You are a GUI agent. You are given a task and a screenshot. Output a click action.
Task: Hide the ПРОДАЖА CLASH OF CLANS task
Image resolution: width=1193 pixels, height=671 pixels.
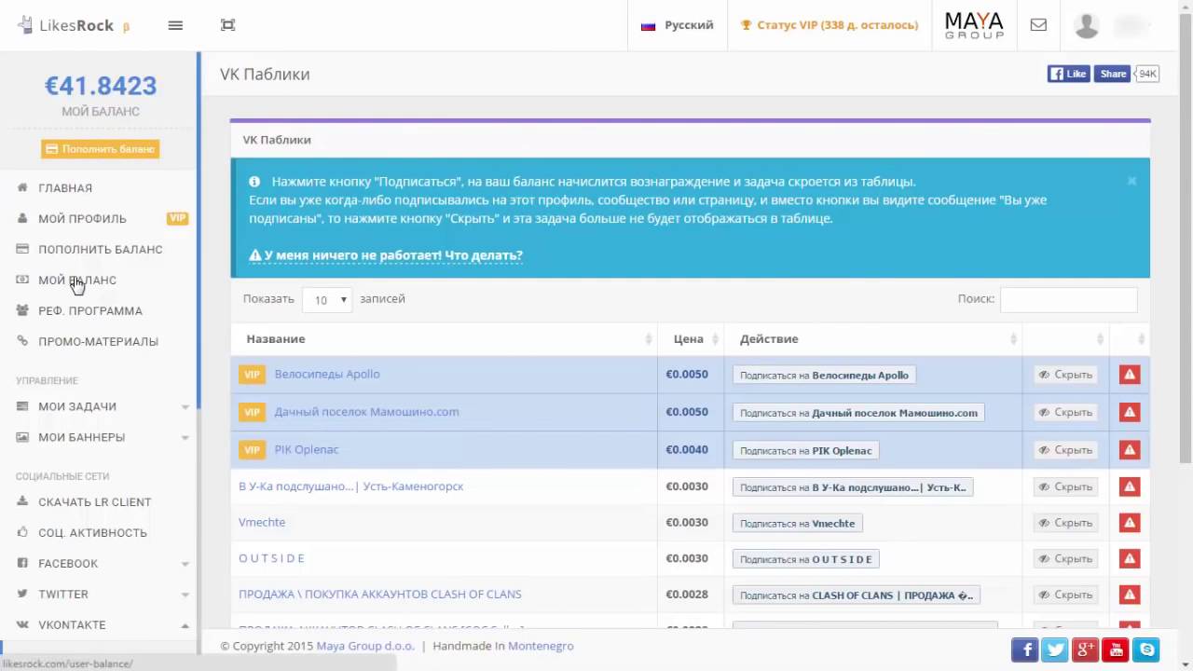pyautogui.click(x=1065, y=595)
